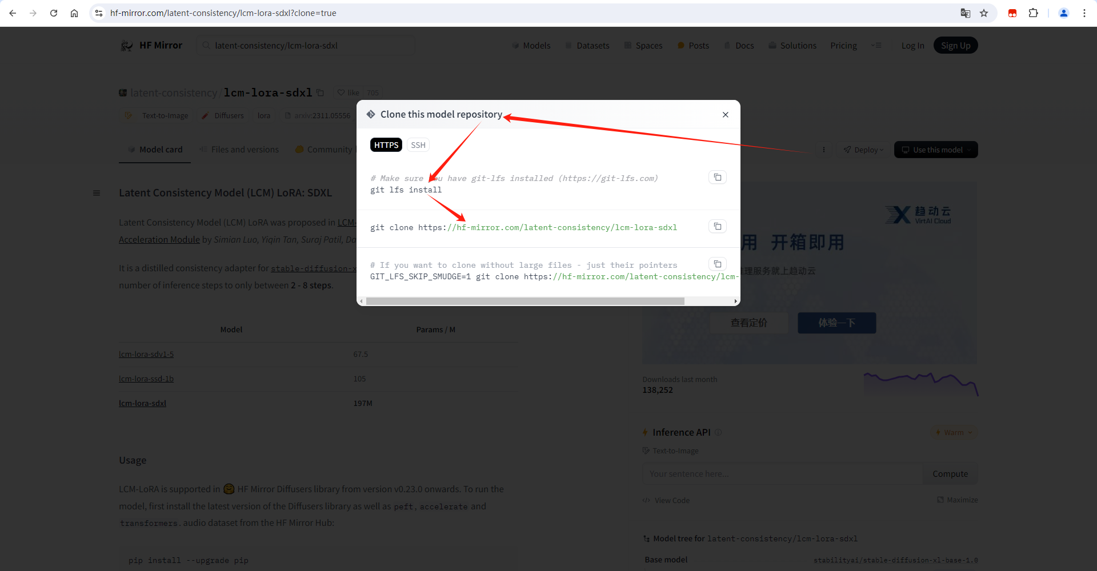Viewport: 1097px width, 571px height.
Task: Open the Chrome three-dot menu
Action: pyautogui.click(x=1084, y=13)
